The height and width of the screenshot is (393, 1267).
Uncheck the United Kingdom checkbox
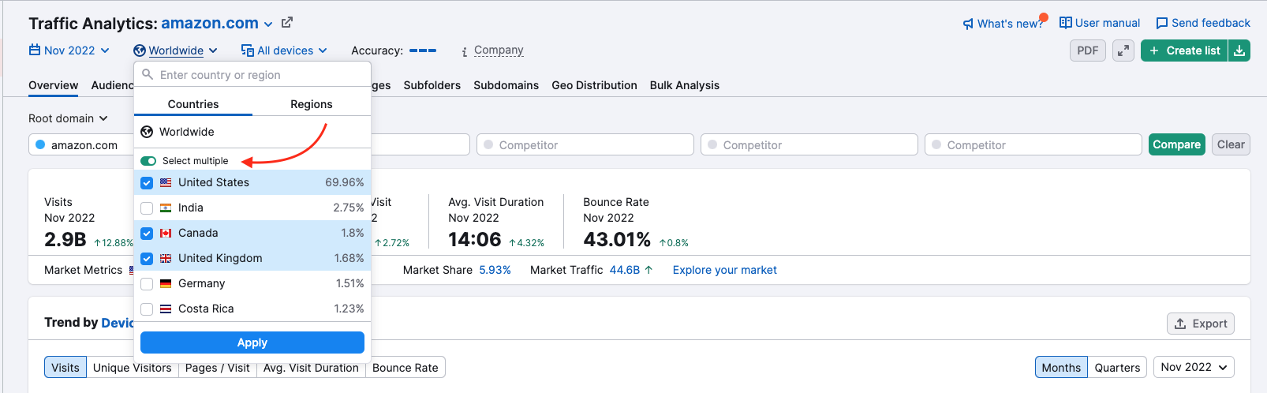point(147,258)
